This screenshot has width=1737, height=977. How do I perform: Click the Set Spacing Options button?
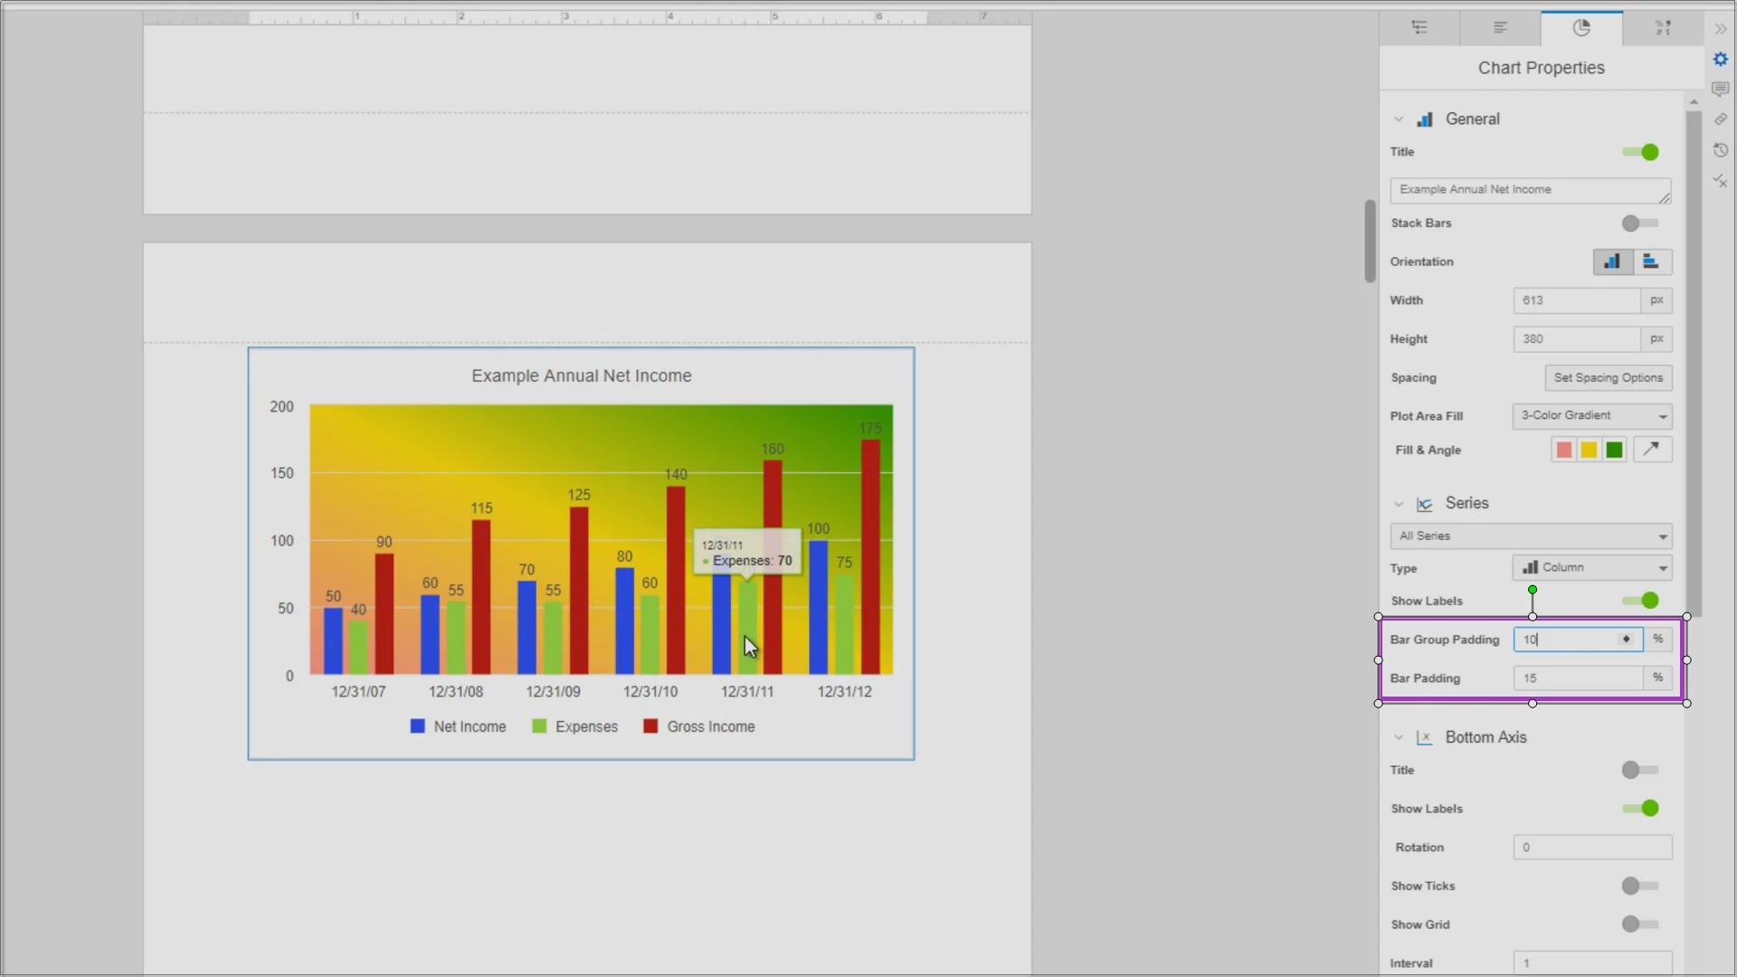(1609, 377)
